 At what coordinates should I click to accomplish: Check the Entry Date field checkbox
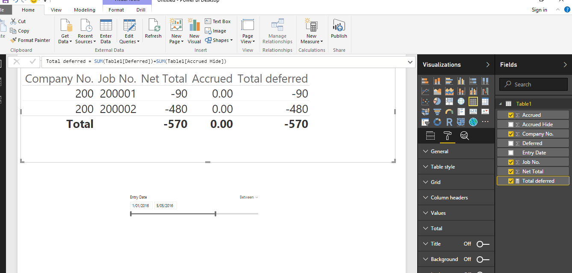tap(511, 153)
